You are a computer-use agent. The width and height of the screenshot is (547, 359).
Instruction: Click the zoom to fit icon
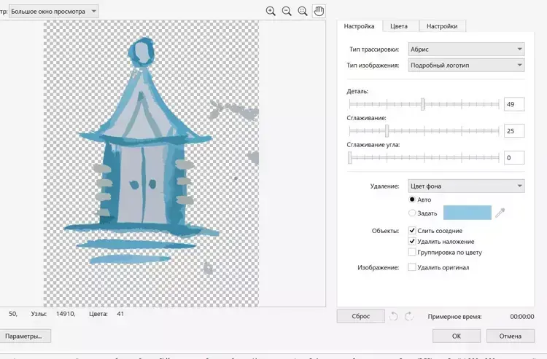(x=303, y=11)
